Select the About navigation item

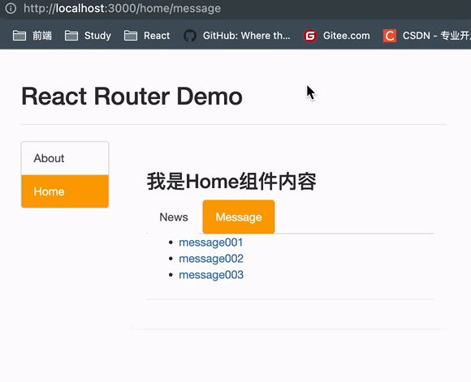tap(65, 158)
